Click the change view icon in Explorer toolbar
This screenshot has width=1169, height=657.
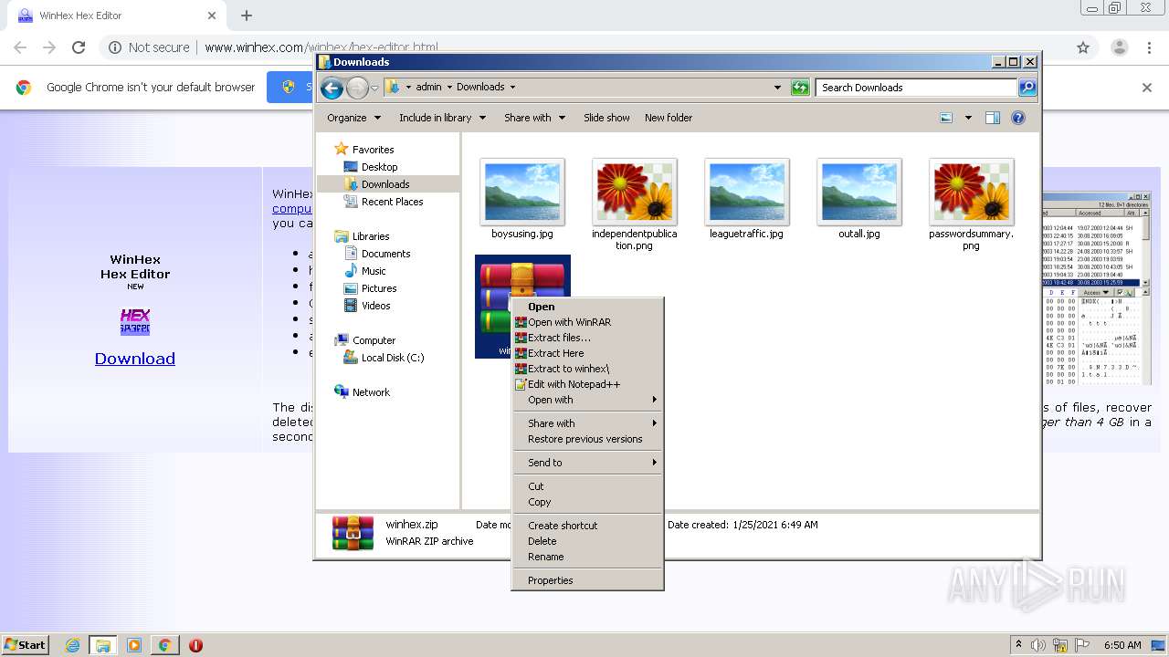click(946, 118)
